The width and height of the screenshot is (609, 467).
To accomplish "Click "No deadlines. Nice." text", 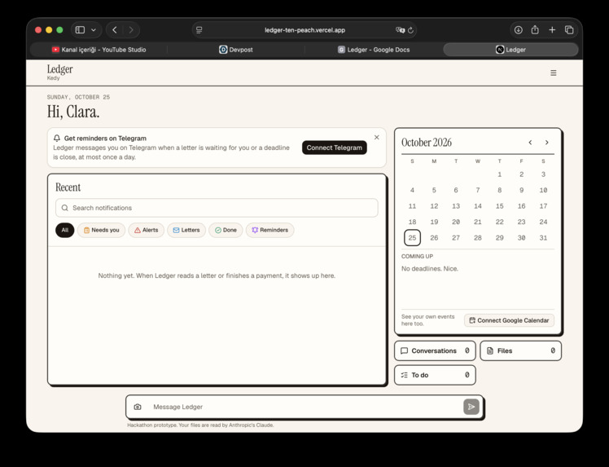I will (430, 269).
